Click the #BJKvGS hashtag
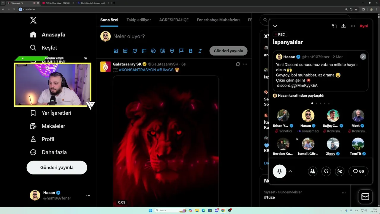The width and height of the screenshot is (380, 214). point(165,70)
